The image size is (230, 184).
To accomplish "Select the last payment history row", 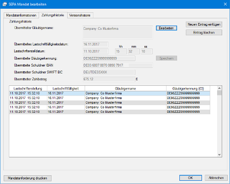I will [109, 112].
